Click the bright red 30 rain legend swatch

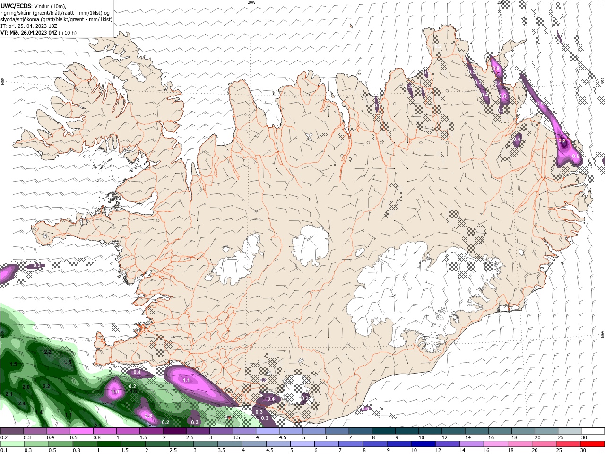[x=593, y=444]
